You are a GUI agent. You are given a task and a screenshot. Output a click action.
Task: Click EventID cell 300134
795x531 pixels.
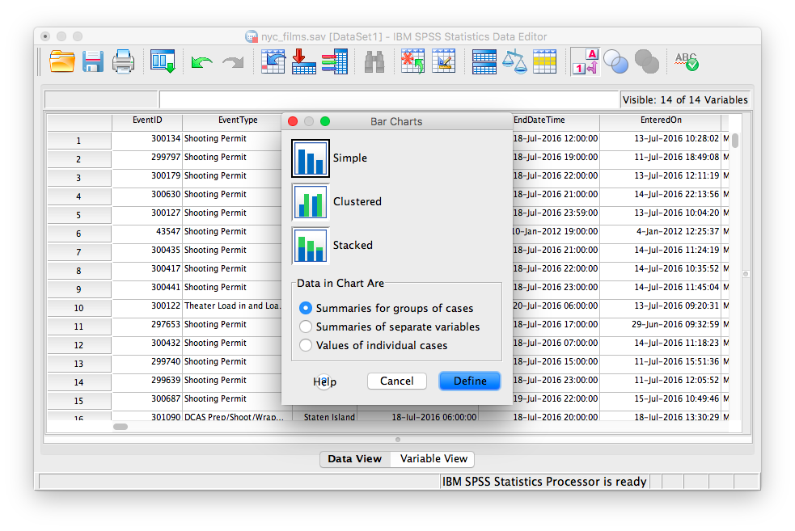pos(147,139)
